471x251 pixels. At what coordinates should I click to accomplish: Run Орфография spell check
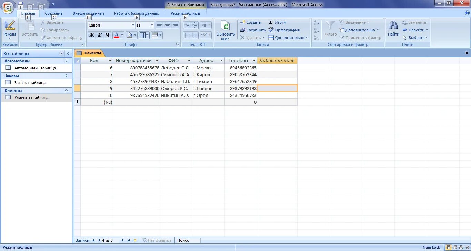point(284,30)
